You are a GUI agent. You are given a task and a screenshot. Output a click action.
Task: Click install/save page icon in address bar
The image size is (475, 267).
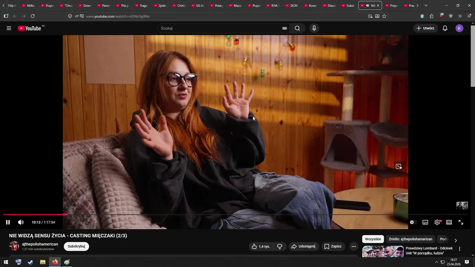pos(377,16)
